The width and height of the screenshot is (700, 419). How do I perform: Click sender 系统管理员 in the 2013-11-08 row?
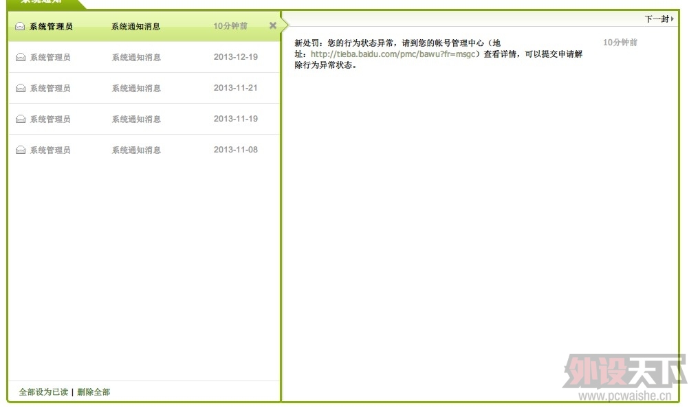[x=50, y=150]
